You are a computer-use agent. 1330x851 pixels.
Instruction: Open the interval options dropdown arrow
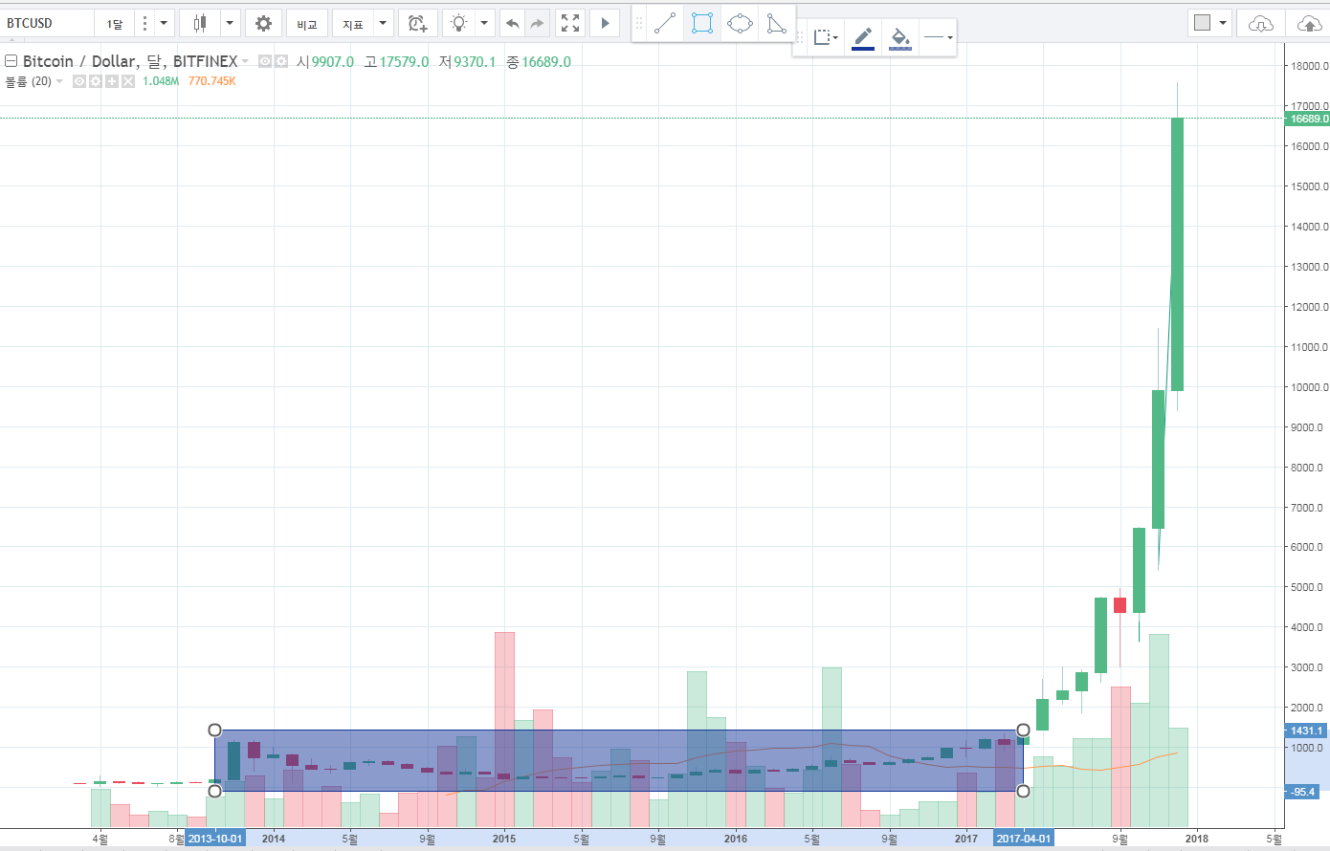tap(164, 23)
